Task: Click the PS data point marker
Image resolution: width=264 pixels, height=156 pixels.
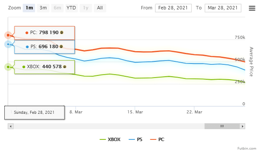Action: 8,44
